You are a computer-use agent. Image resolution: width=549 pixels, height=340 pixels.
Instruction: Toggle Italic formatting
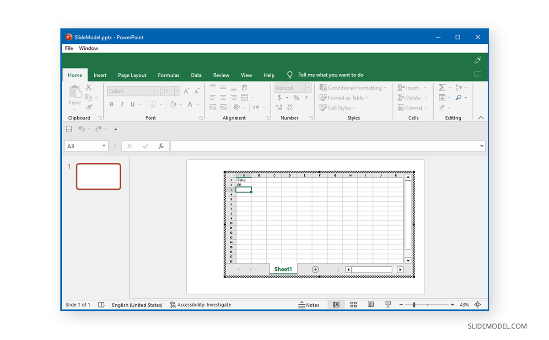[x=122, y=104]
